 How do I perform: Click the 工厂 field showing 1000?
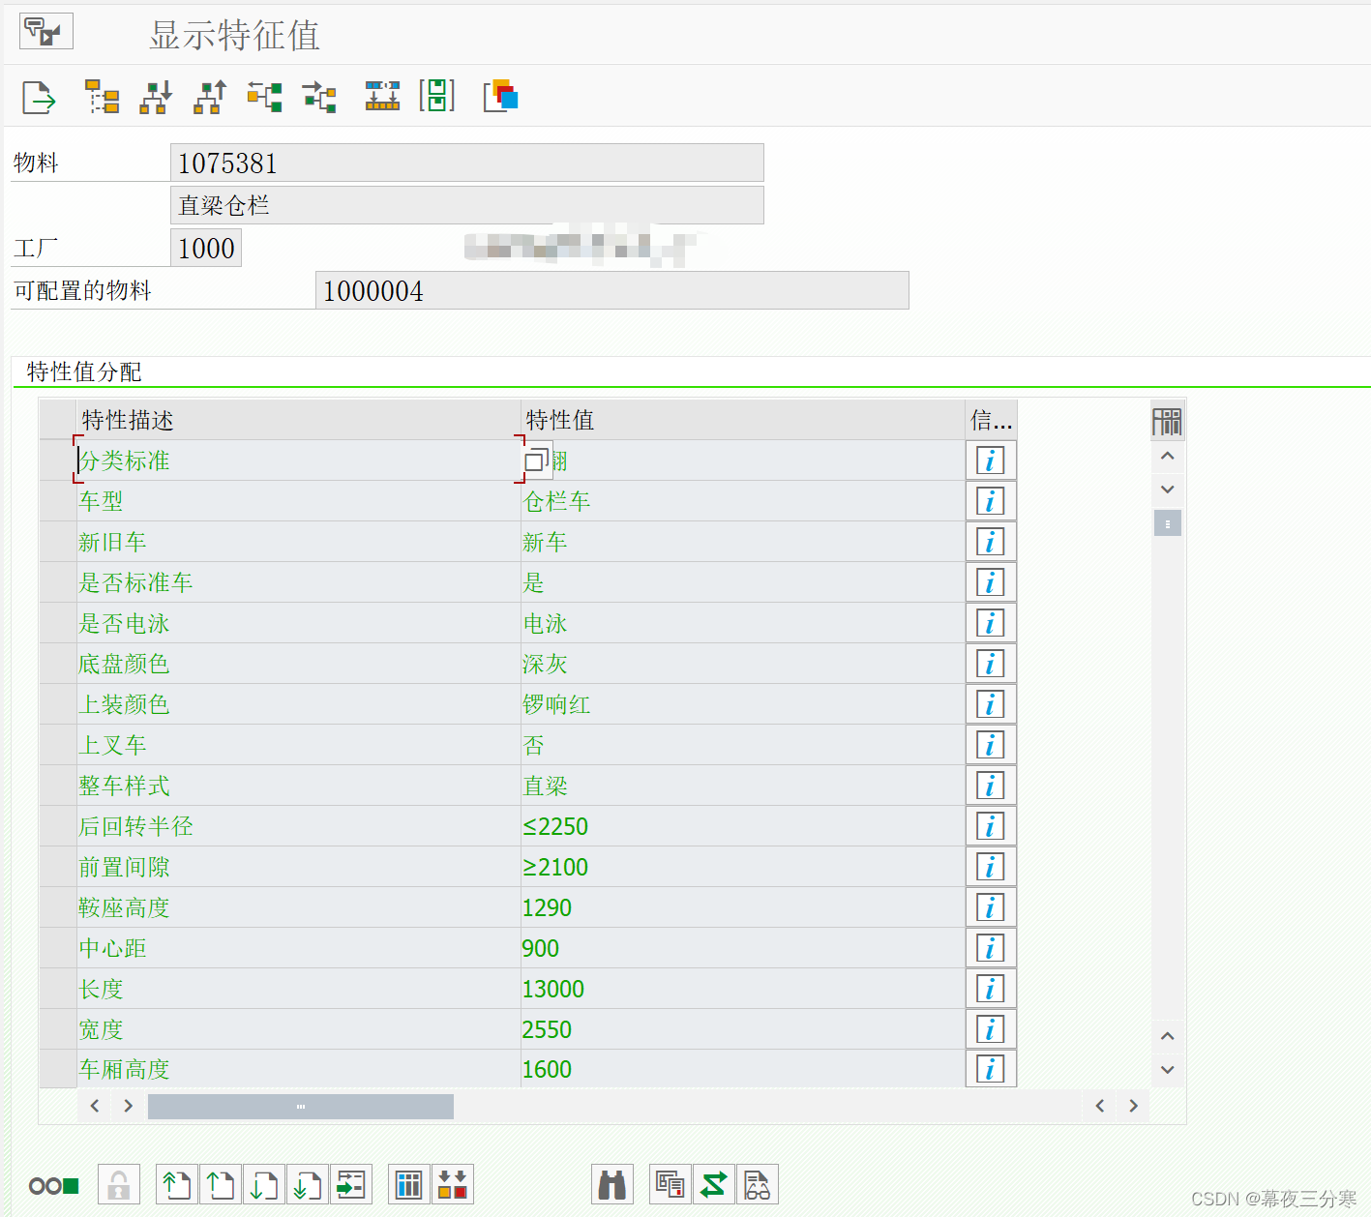(x=206, y=248)
